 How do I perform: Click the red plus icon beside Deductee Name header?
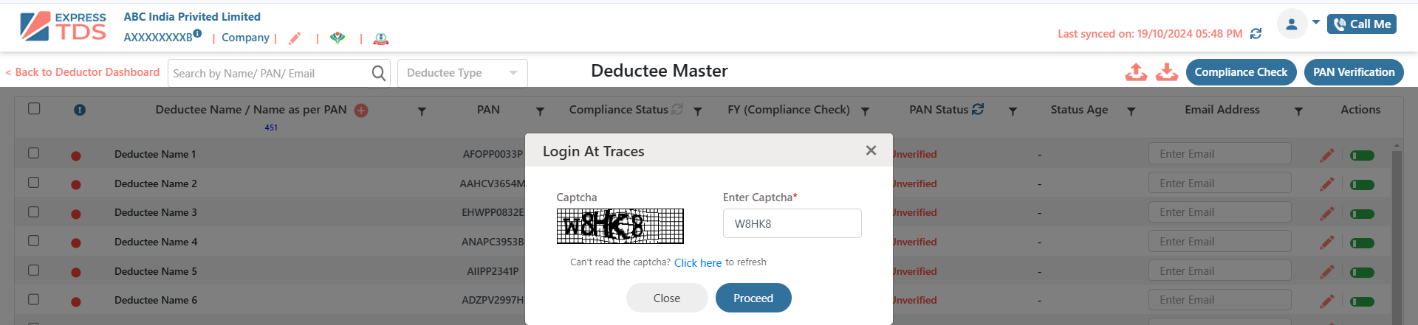tap(361, 111)
